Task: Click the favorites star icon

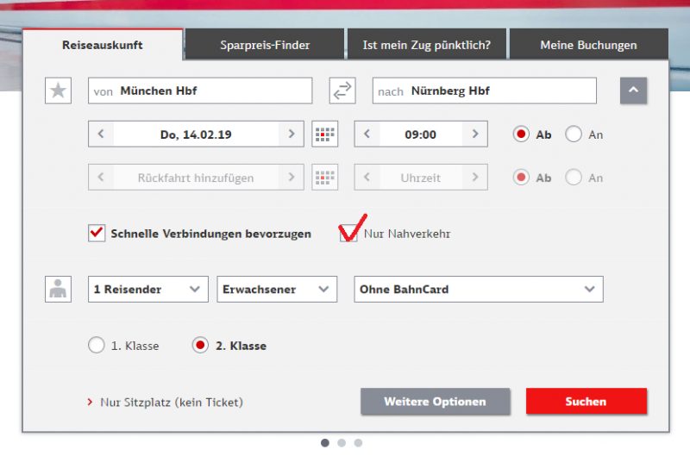Action: click(x=58, y=91)
